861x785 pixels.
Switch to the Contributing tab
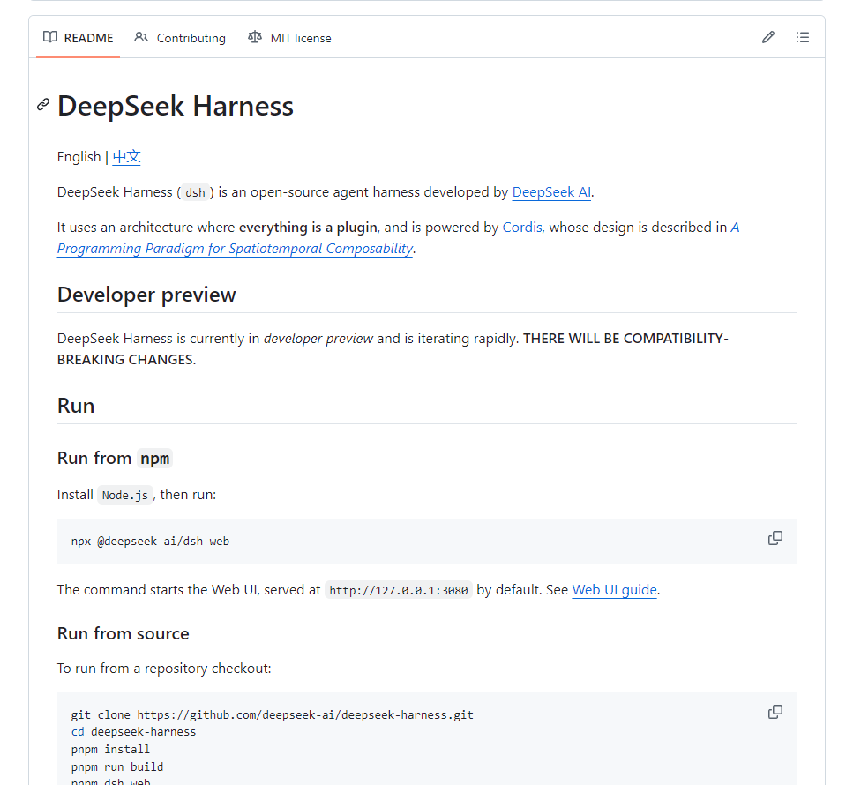(x=180, y=38)
